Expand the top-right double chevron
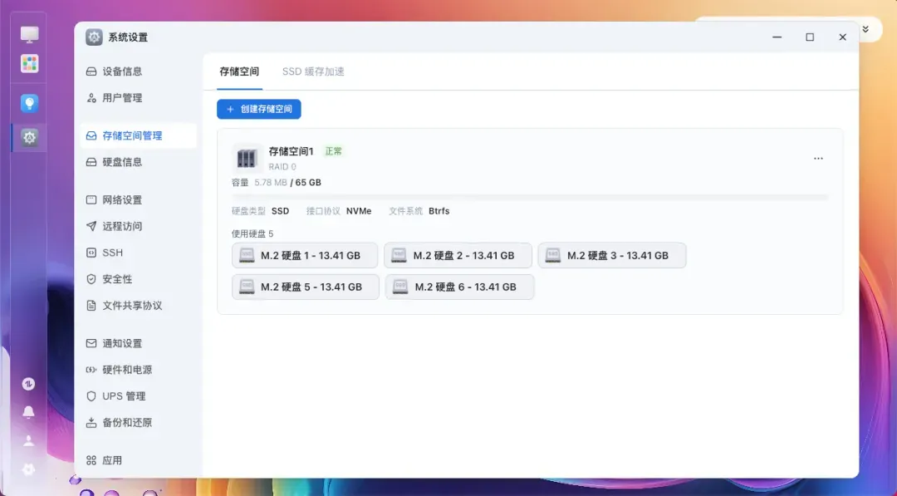The height and width of the screenshot is (496, 897). tap(865, 29)
